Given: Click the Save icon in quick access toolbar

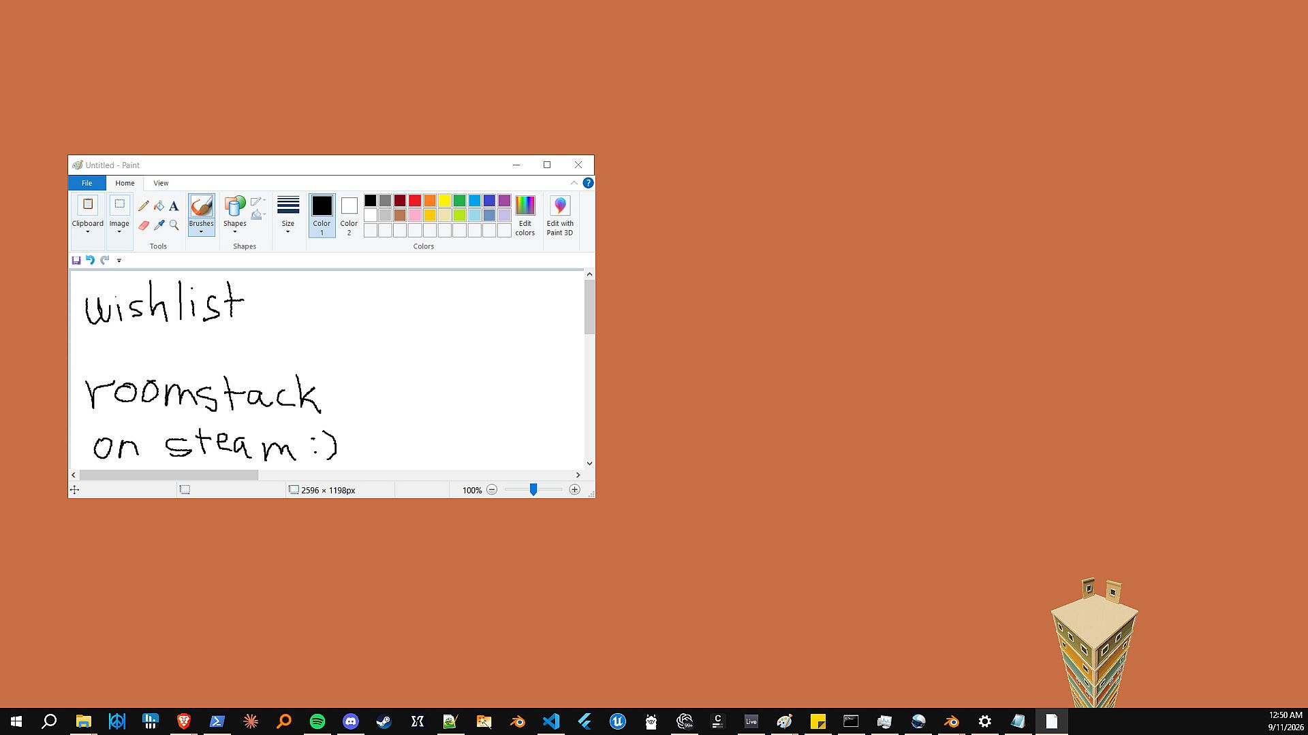Looking at the screenshot, I should coord(76,260).
